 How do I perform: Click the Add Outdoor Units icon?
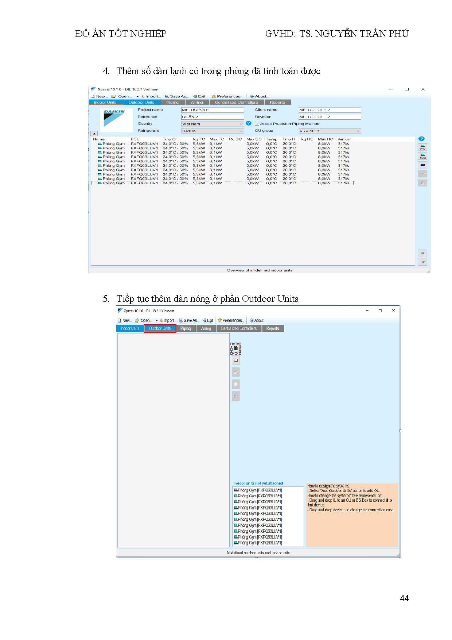(236, 348)
